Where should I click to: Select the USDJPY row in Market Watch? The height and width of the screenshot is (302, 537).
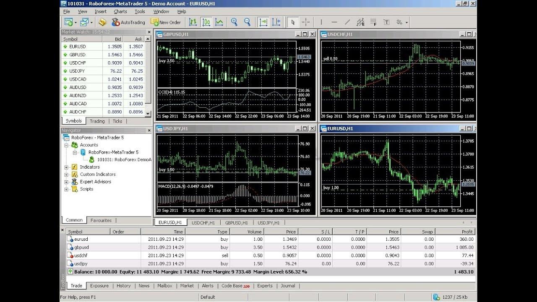78,71
